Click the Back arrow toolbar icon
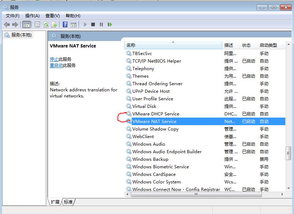The width and height of the screenshot is (294, 214). pyautogui.click(x=7, y=24)
